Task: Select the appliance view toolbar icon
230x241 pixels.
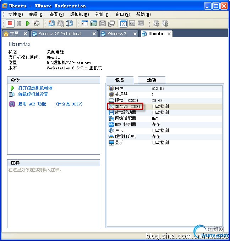Action: (132, 23)
